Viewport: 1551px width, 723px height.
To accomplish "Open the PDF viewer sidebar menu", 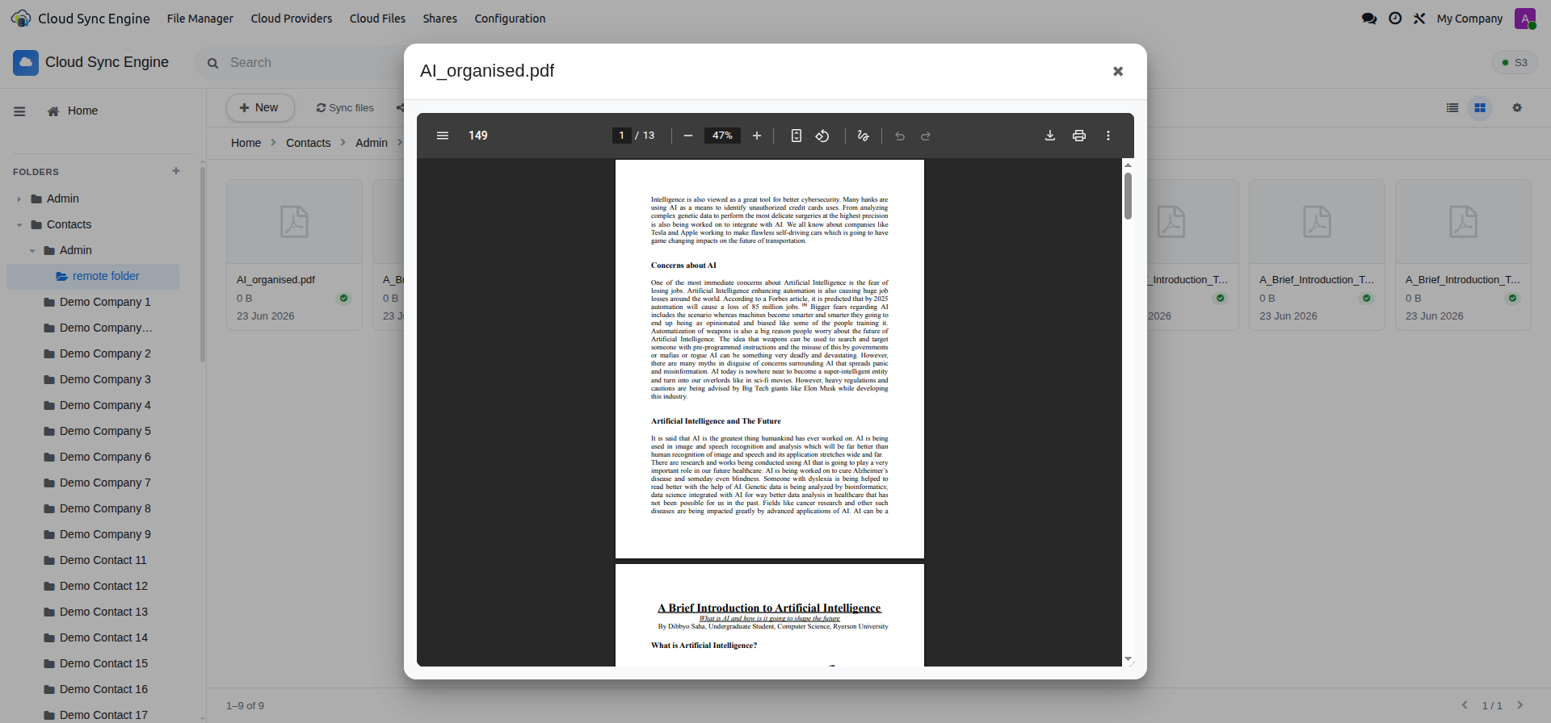I will (x=443, y=136).
